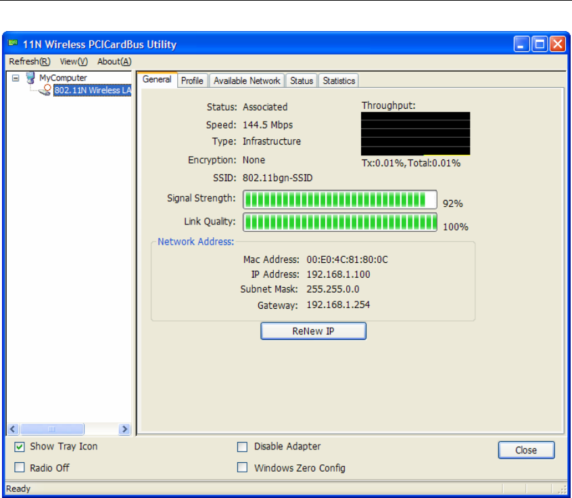Click the Network Address group label
The height and width of the screenshot is (498, 572).
tap(196, 242)
